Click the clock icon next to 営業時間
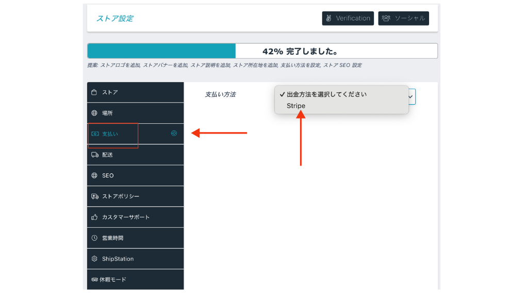 pyautogui.click(x=95, y=238)
